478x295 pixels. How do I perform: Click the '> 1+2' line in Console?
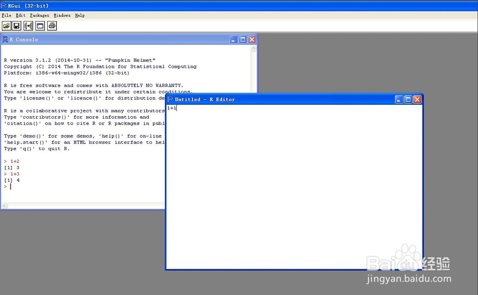pyautogui.click(x=11, y=162)
